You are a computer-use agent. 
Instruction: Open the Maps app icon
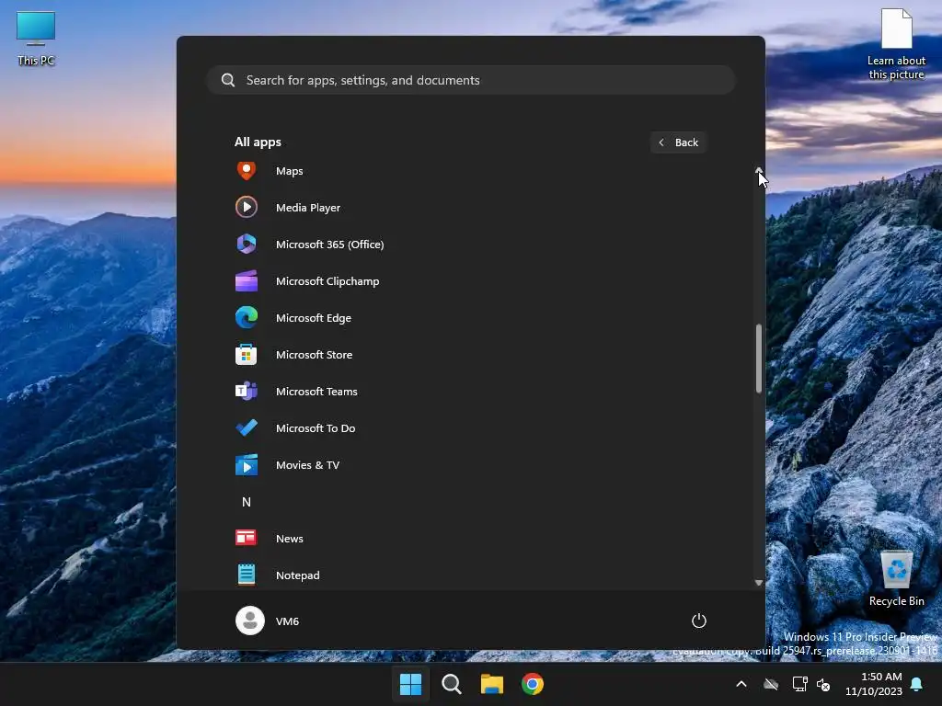[x=247, y=171]
